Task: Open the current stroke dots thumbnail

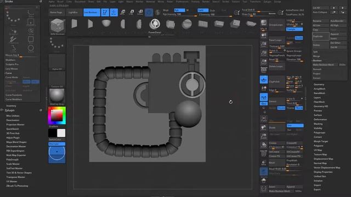Action: (57, 44)
